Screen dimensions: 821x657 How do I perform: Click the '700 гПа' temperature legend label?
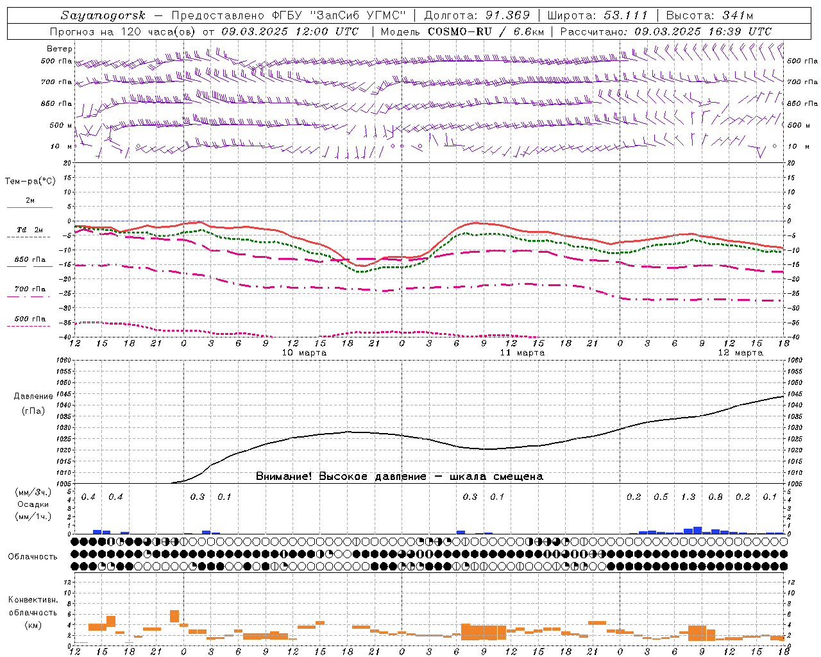pos(30,289)
